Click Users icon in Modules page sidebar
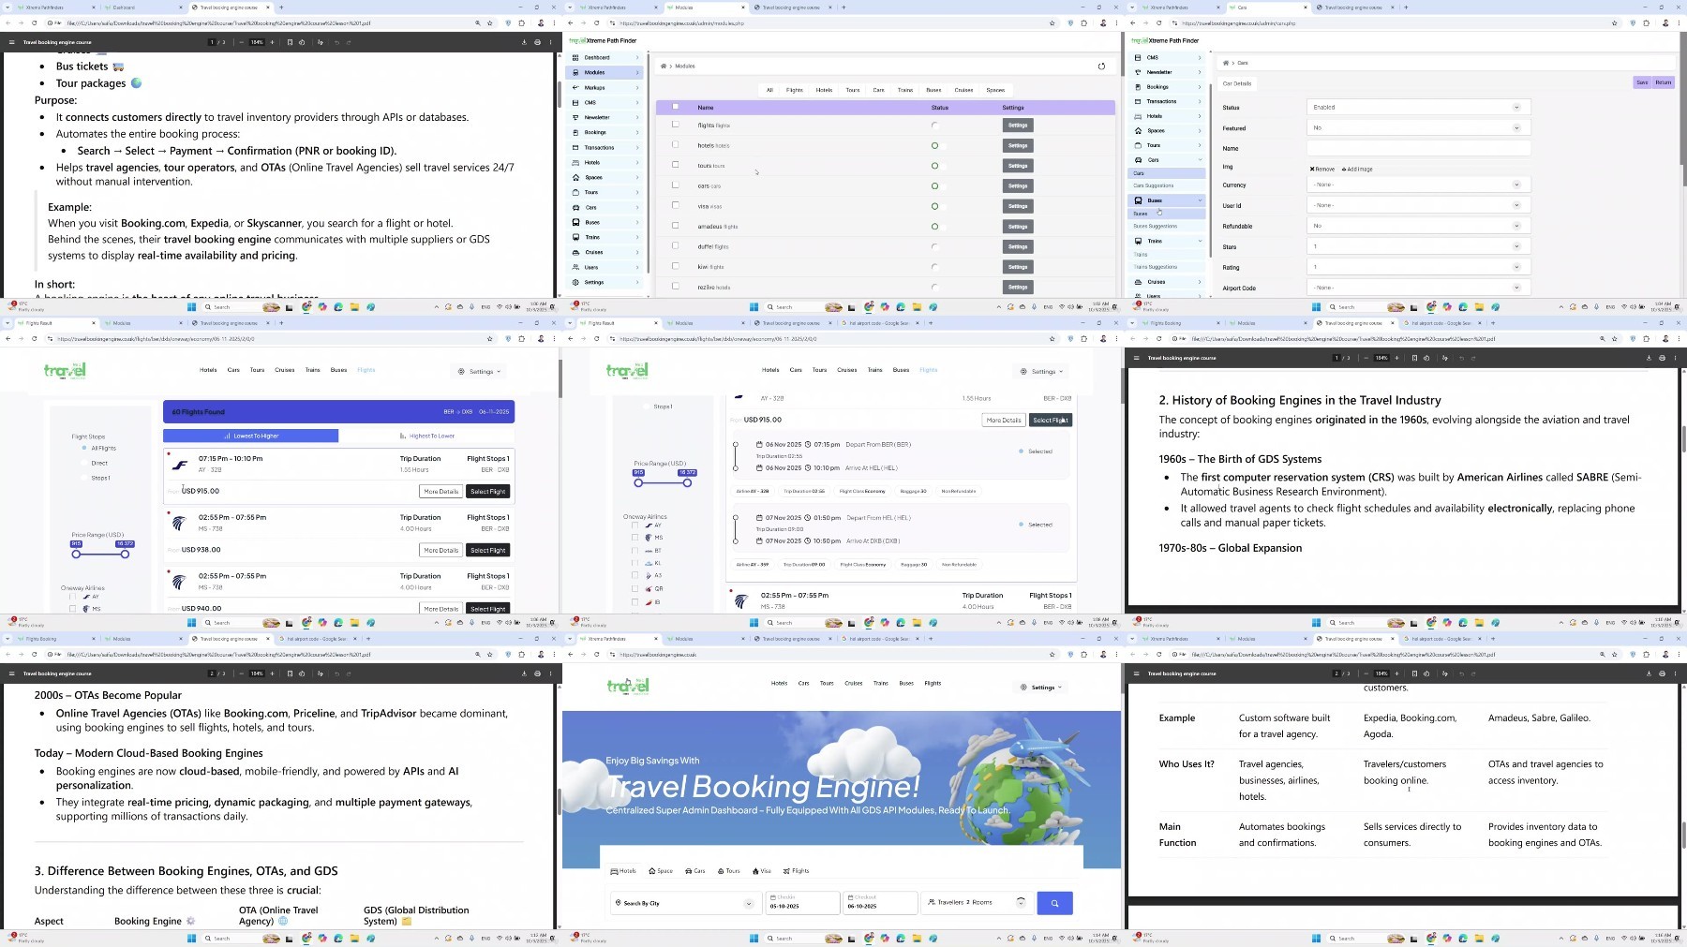The image size is (1687, 947). point(575,267)
